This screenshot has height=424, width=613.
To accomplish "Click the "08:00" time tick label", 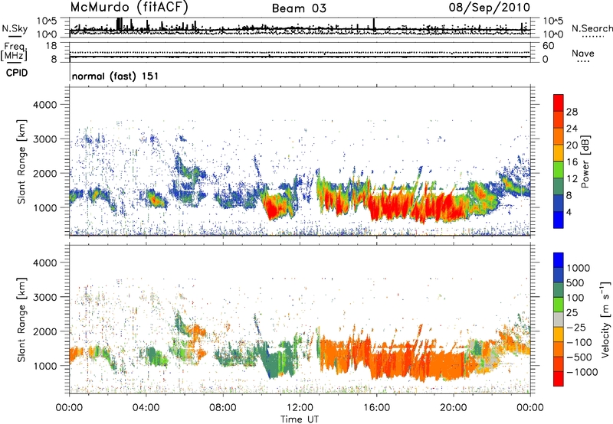I will 223,408.
